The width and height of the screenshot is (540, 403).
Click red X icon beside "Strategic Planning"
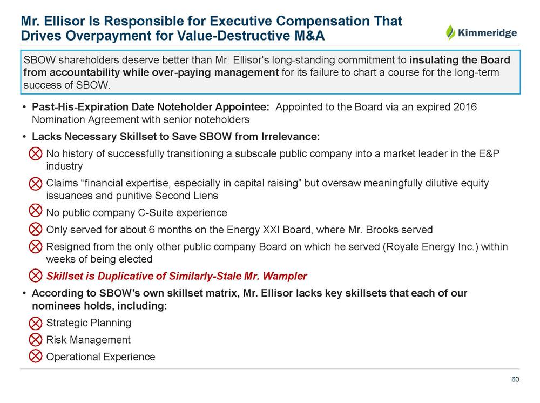tap(35, 324)
